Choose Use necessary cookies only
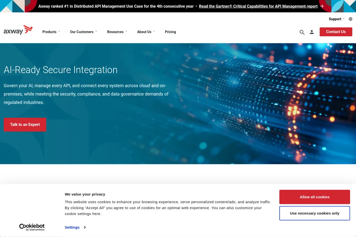The height and width of the screenshot is (237, 356). click(x=314, y=213)
